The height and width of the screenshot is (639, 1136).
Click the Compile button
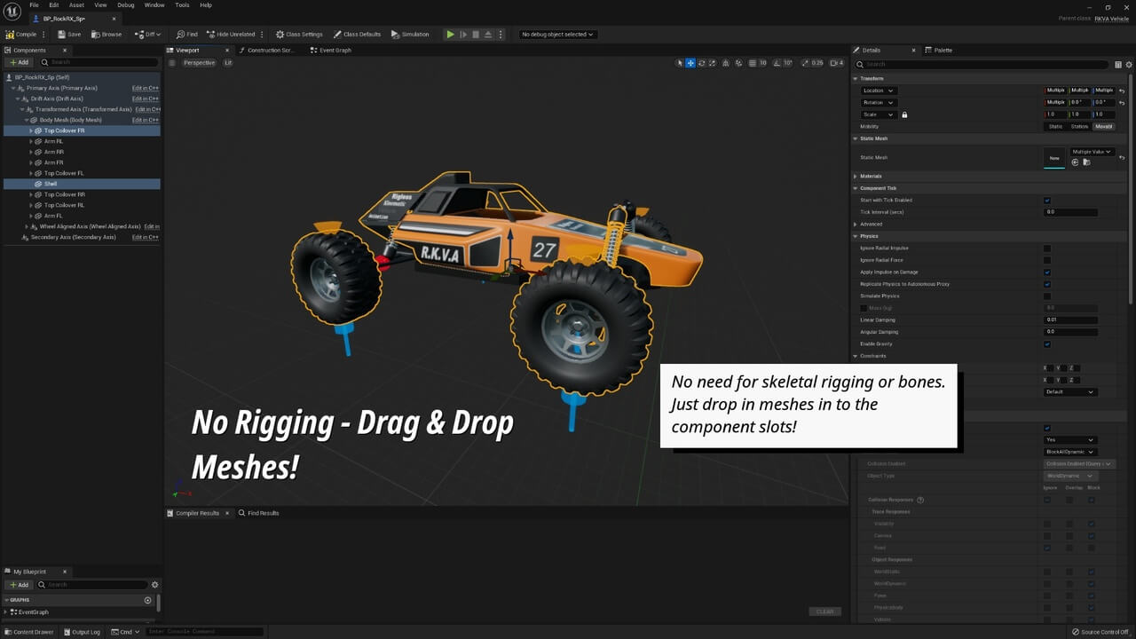(x=21, y=35)
